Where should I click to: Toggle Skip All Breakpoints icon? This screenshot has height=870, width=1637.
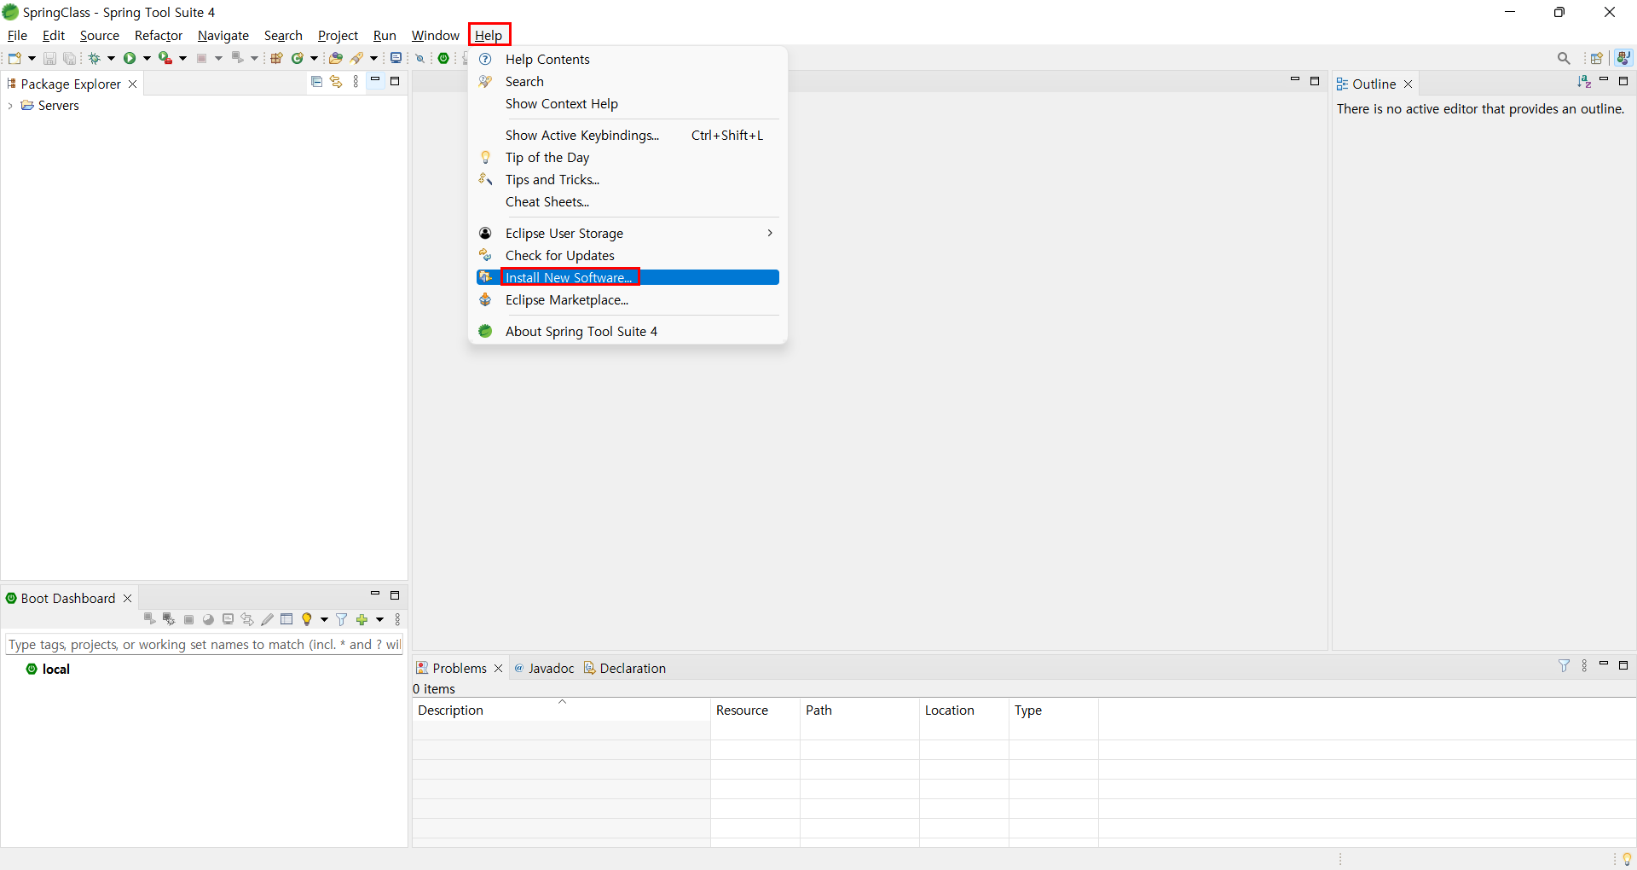(x=419, y=58)
